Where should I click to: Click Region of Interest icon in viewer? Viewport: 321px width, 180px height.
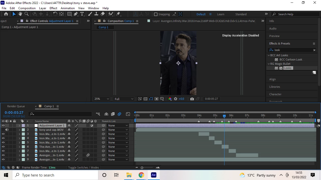tap(156, 99)
